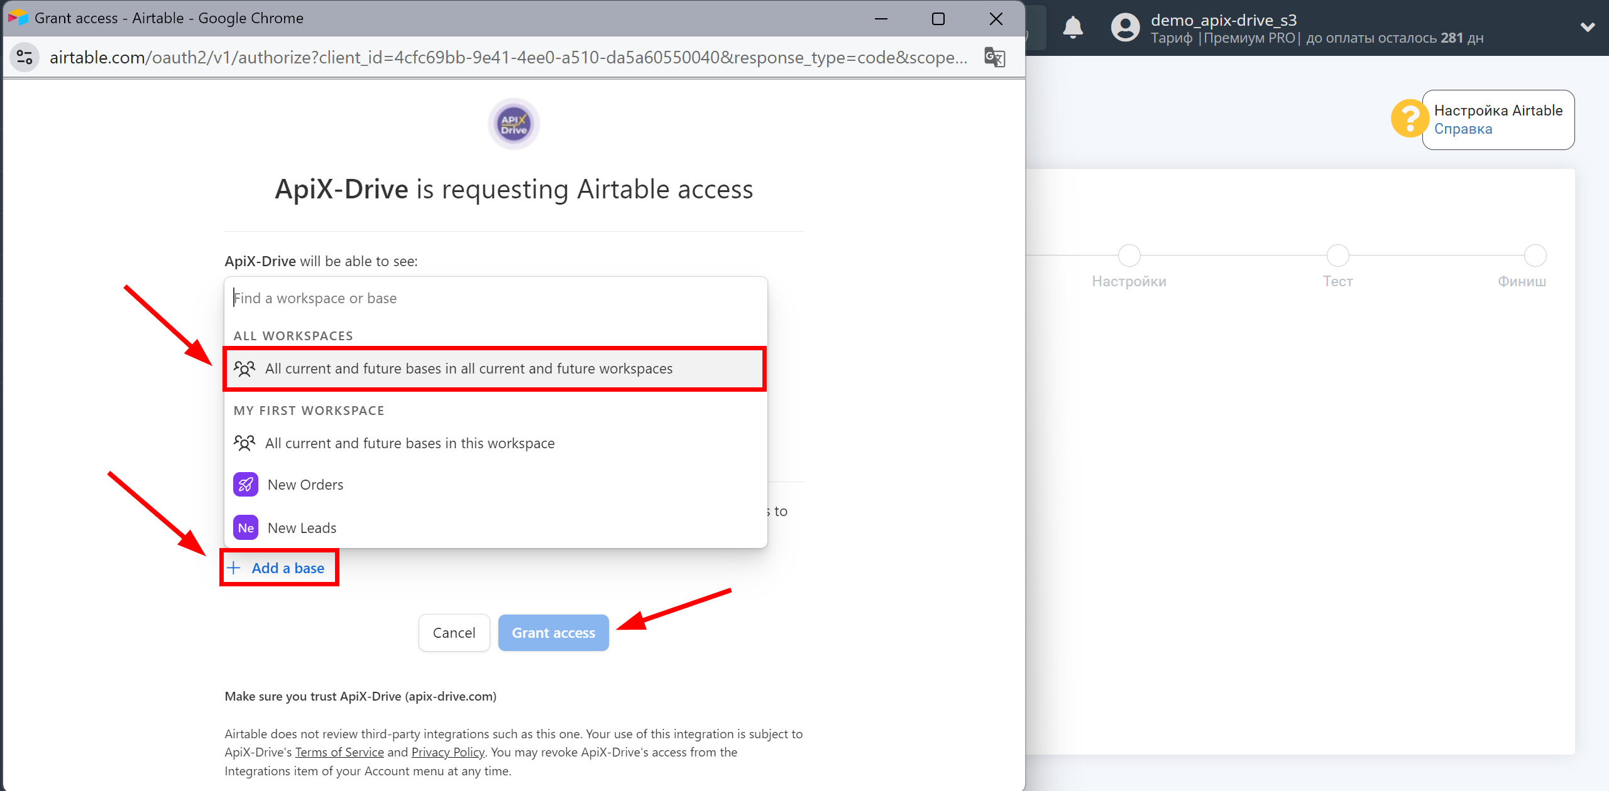Click the MY FIRST WORKSPACE section header
The image size is (1609, 791).
point(309,411)
